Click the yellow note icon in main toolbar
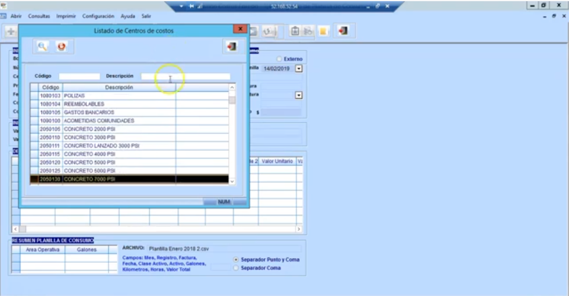The width and height of the screenshot is (569, 296). click(322, 31)
